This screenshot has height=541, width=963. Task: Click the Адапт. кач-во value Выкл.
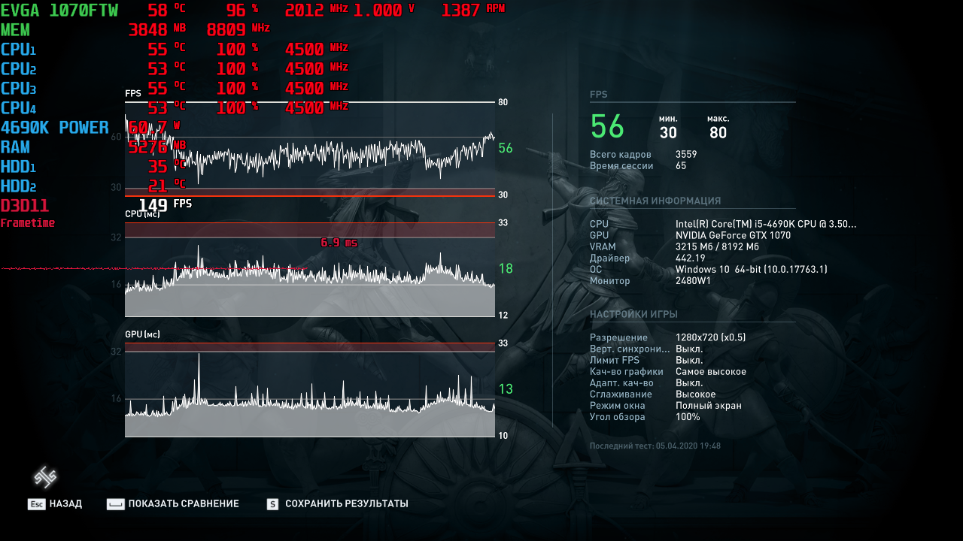pyautogui.click(x=689, y=382)
